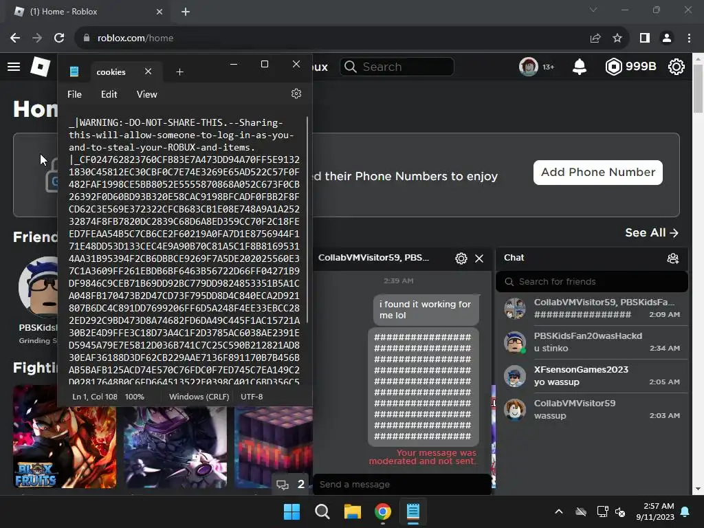Click the See All friends link
This screenshot has width=704, height=528.
click(x=652, y=232)
